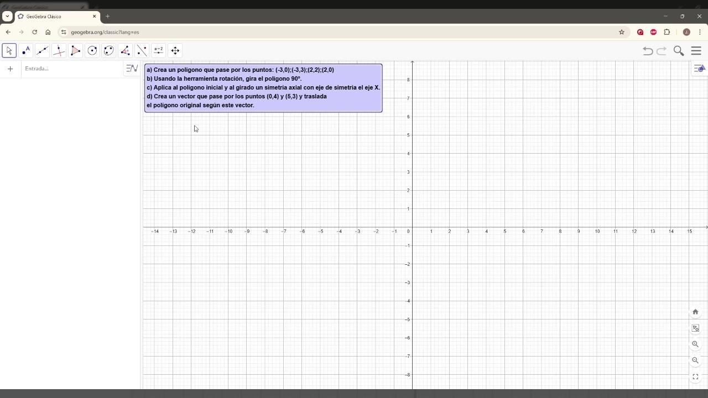This screenshot has width=708, height=398.
Task: Select the Ellipse tool
Action: coord(109,51)
